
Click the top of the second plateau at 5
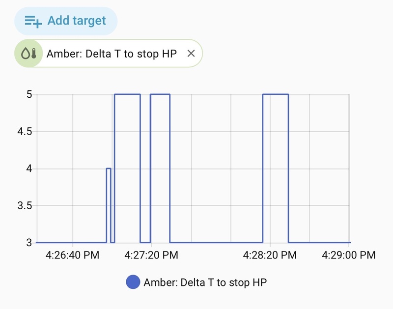tap(160, 94)
